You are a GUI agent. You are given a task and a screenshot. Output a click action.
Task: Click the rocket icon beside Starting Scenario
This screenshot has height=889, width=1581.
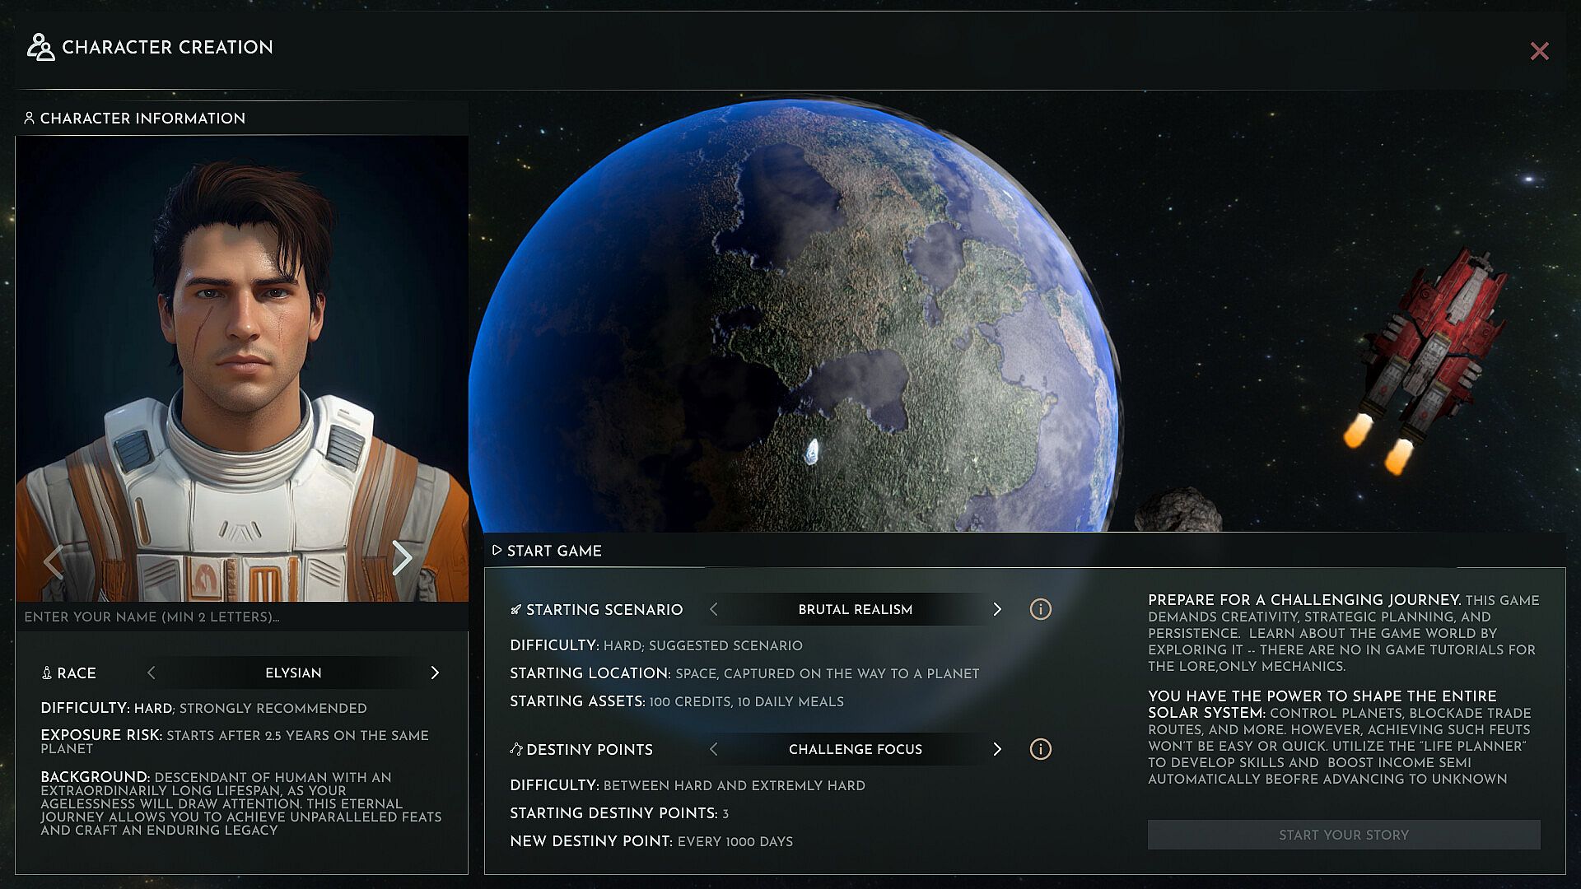pyautogui.click(x=516, y=610)
